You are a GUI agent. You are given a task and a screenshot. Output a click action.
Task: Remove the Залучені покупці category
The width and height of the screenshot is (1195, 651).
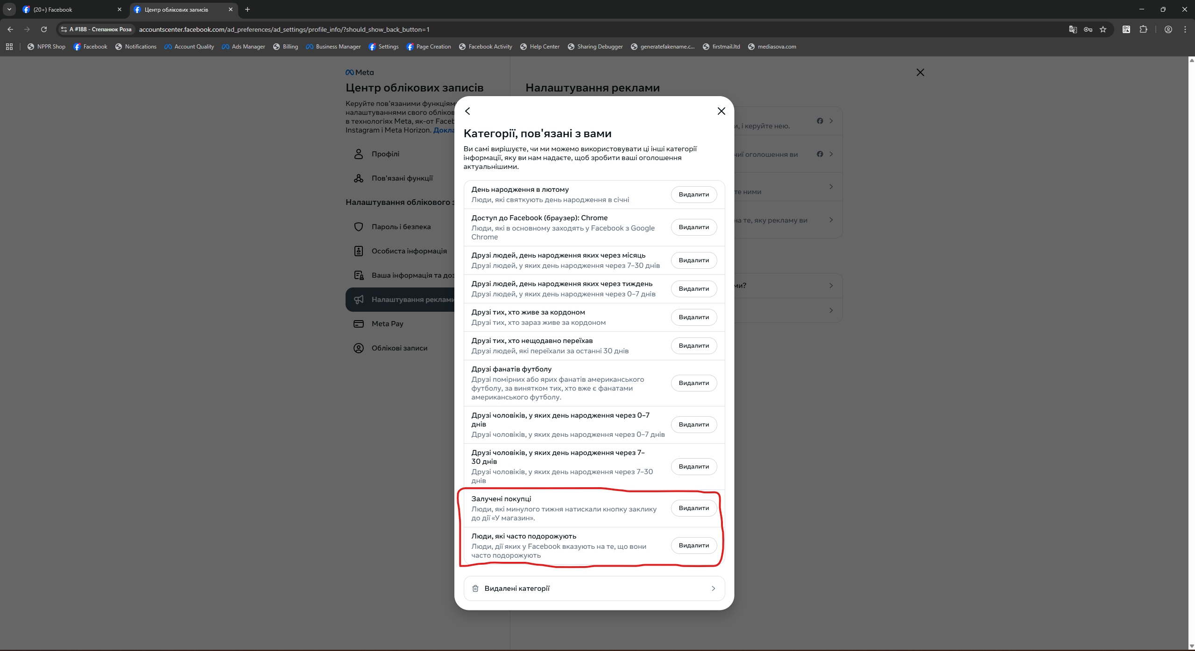pyautogui.click(x=693, y=508)
